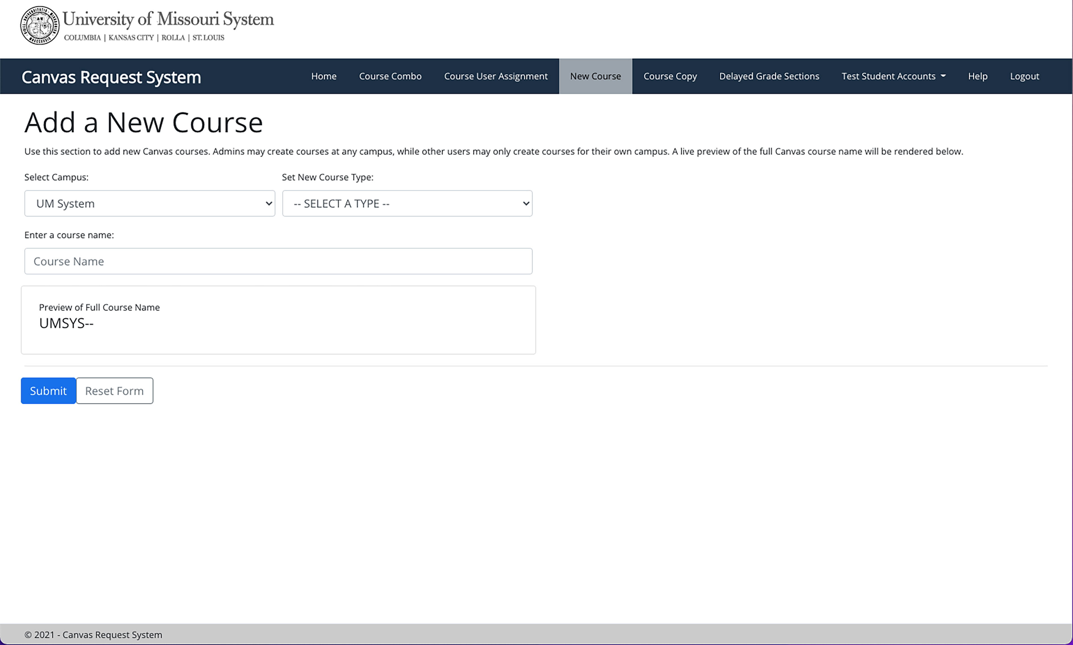Click the Canvas Request System brand title
This screenshot has height=645, width=1073.
111,77
